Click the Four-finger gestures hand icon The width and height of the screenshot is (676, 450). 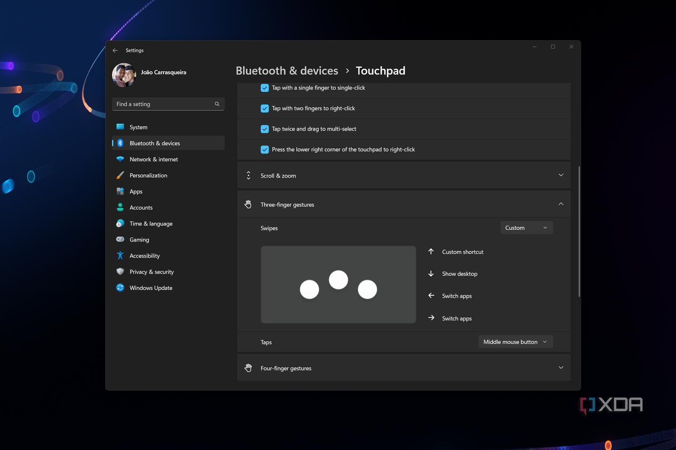pos(248,368)
